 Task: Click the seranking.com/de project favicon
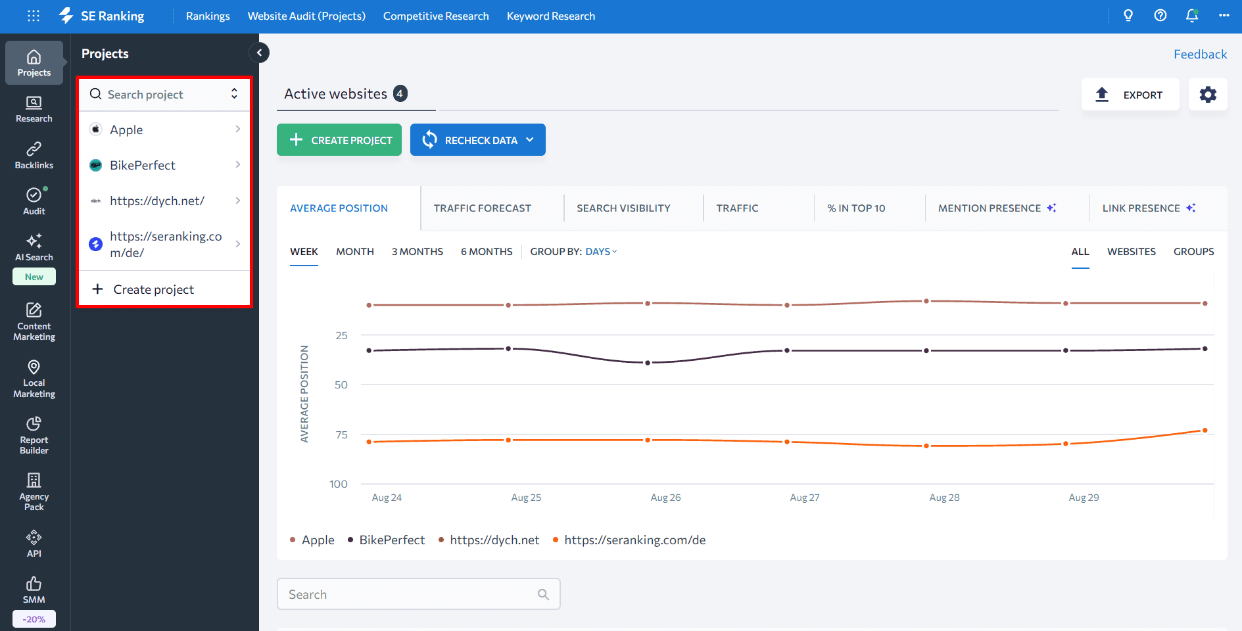(96, 244)
